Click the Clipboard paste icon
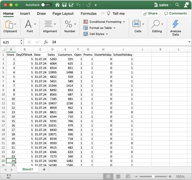Viewport: 192px width, 180px height. (x=9, y=24)
